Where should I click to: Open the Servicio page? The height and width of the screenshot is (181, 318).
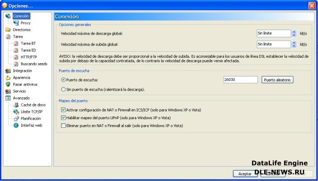click(x=19, y=91)
